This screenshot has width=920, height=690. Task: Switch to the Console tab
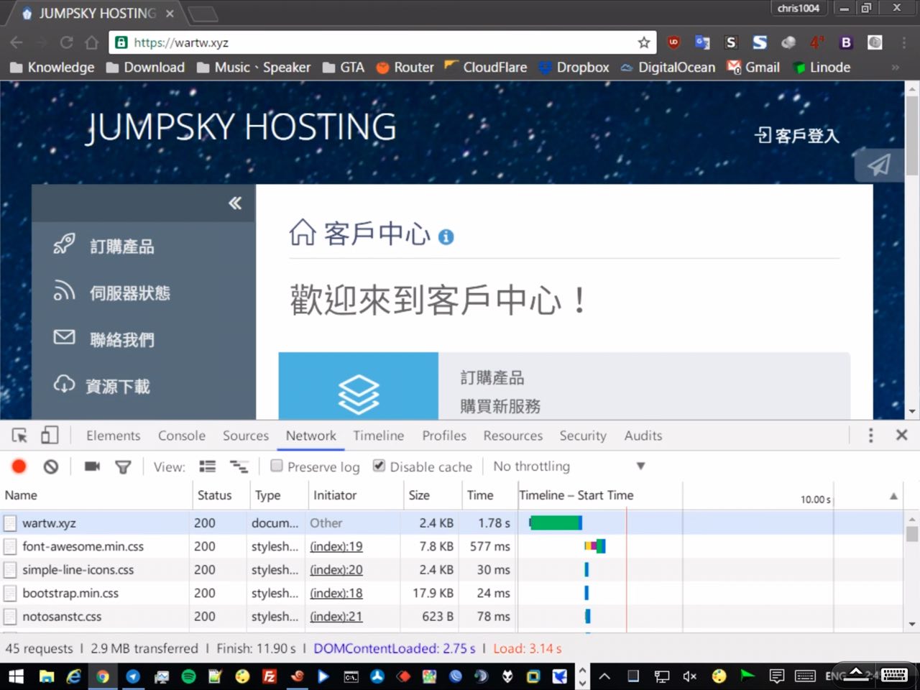[181, 436]
